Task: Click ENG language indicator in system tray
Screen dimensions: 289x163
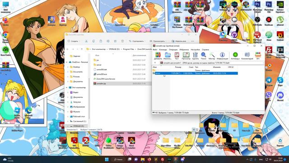Action: [x=261, y=159]
